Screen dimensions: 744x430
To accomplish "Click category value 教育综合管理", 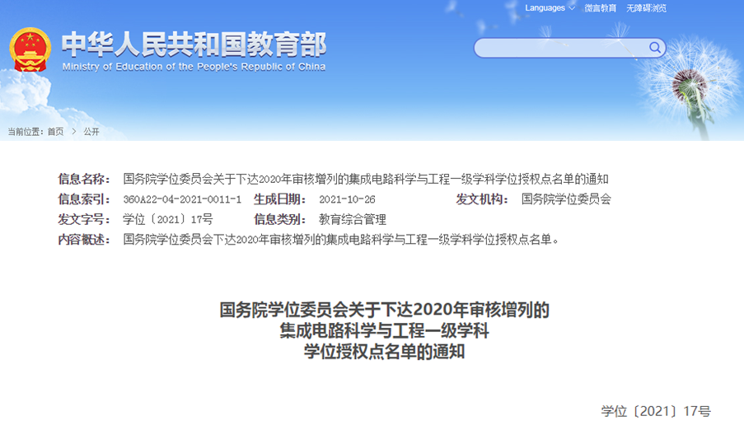I will [353, 219].
